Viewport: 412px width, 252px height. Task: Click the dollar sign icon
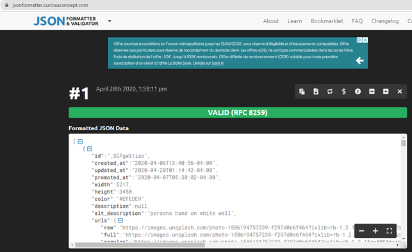tap(343, 92)
